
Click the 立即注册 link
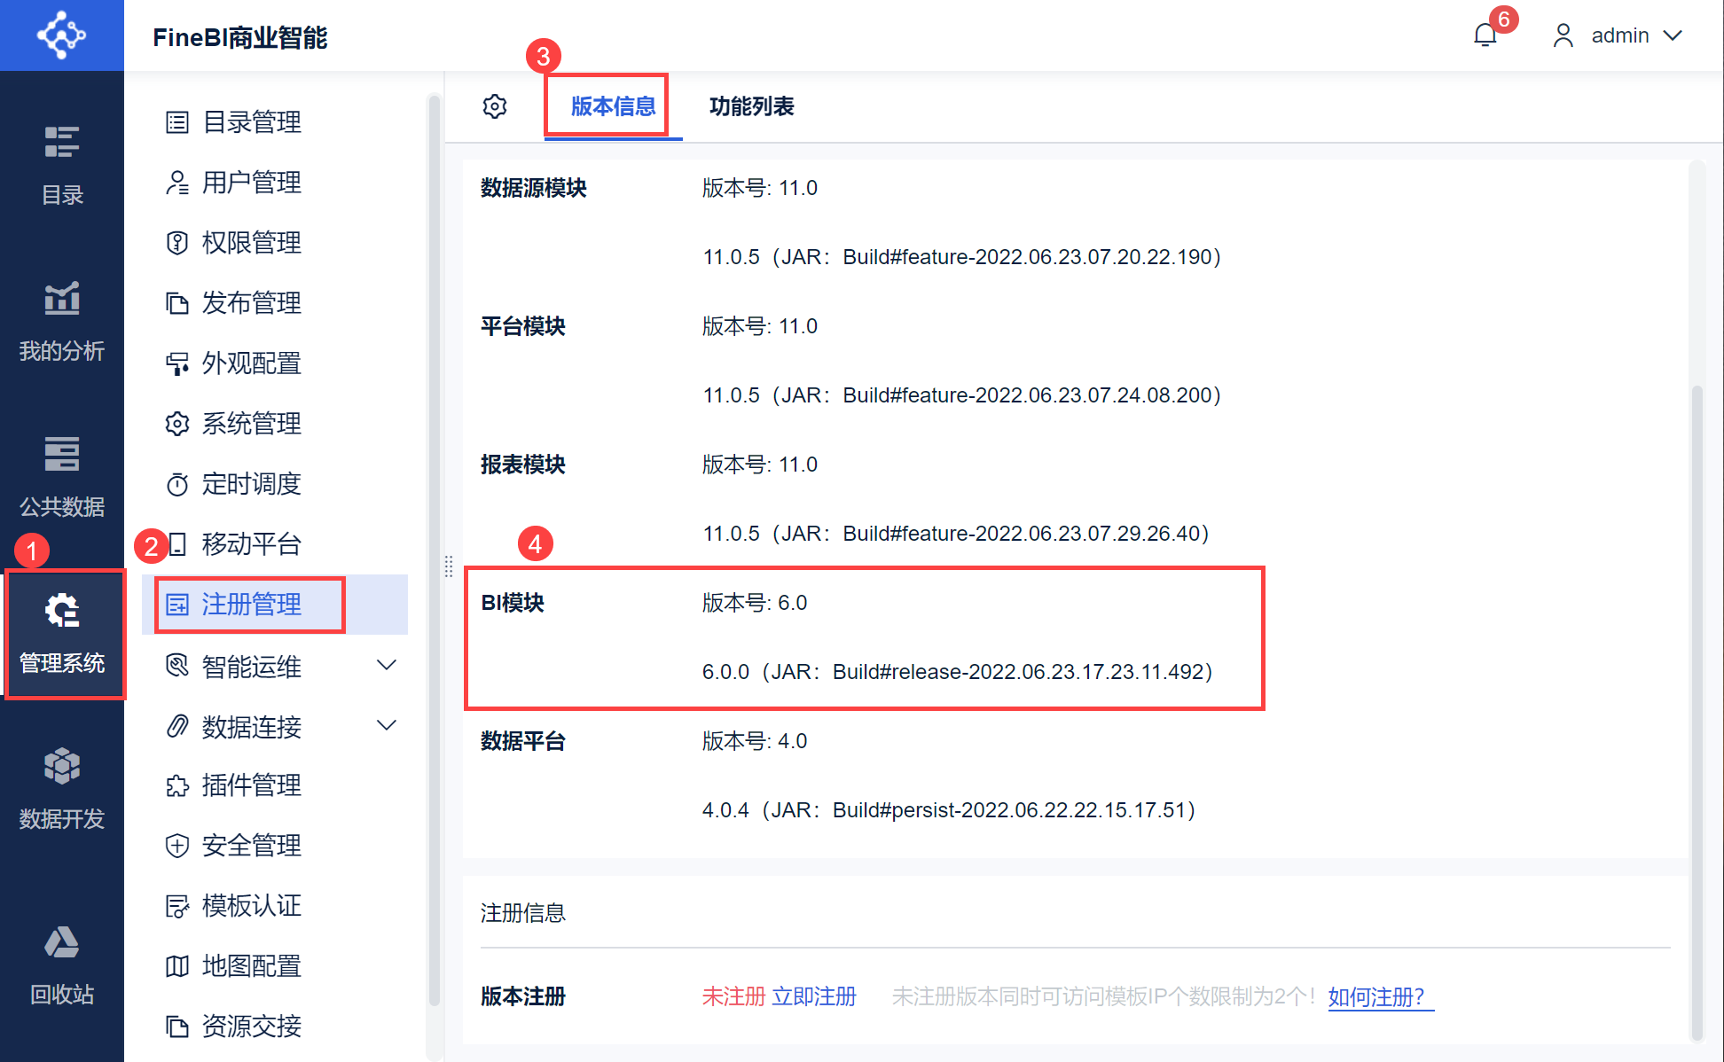click(814, 996)
